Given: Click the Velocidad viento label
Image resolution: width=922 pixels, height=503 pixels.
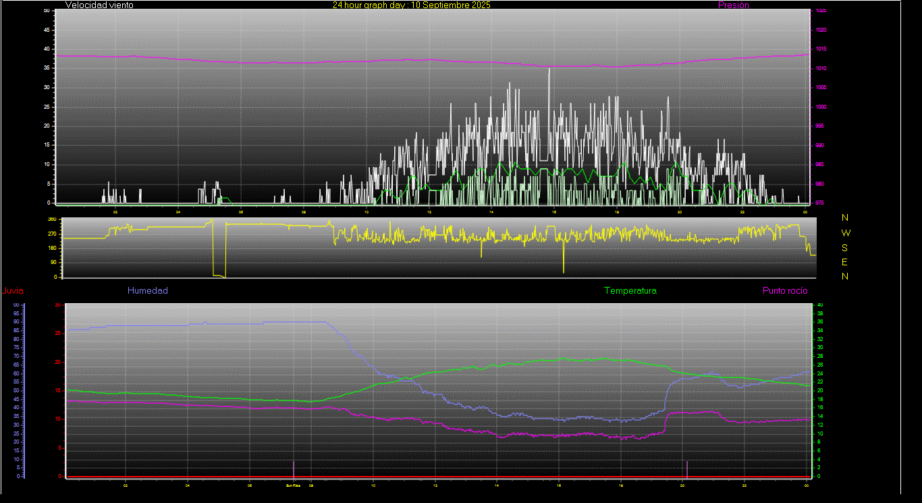Looking at the screenshot, I should point(99,5).
